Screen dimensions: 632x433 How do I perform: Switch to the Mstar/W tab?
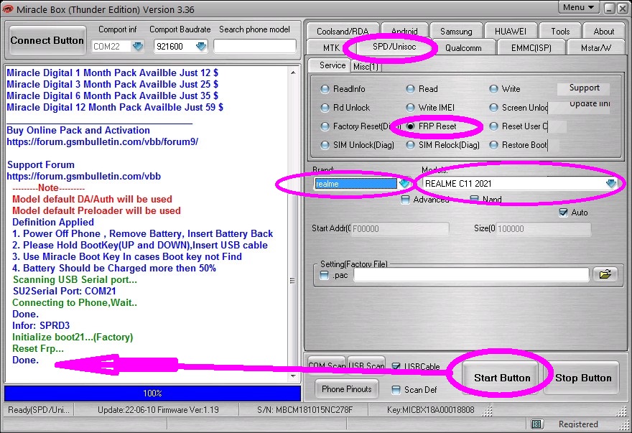tap(595, 47)
